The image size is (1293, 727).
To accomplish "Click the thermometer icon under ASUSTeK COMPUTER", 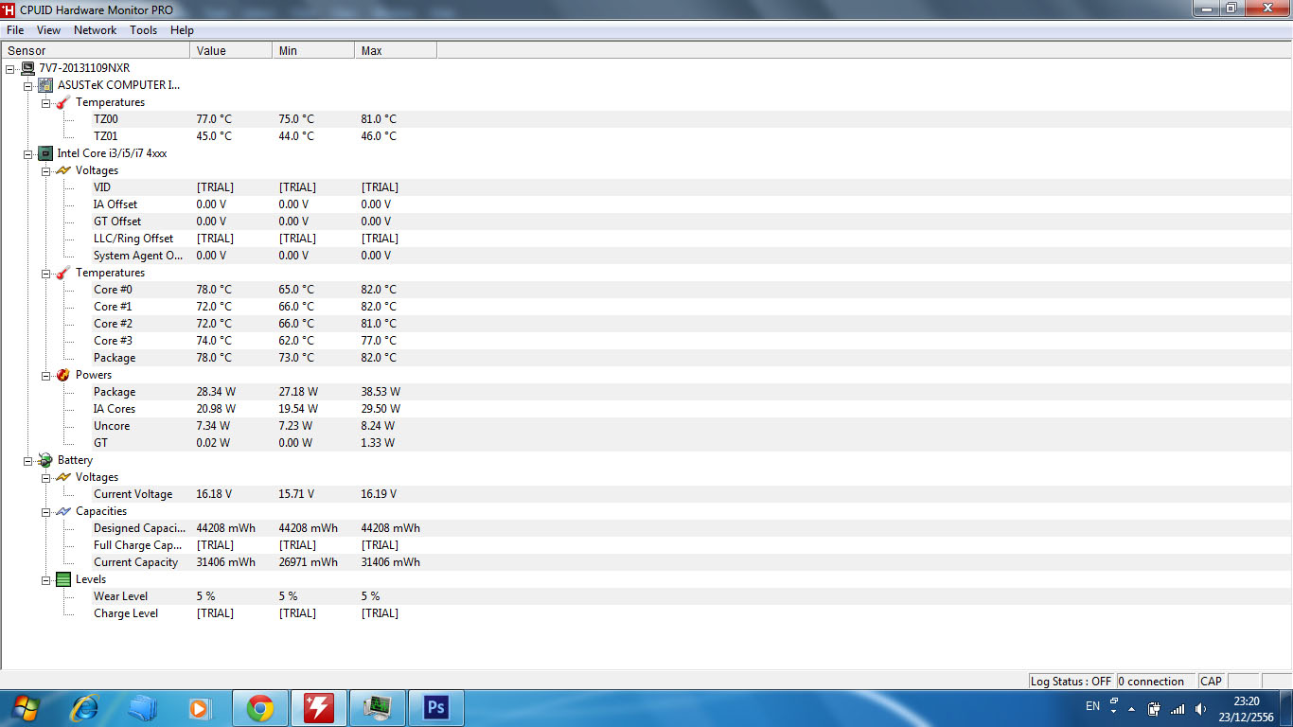I will click(x=63, y=102).
